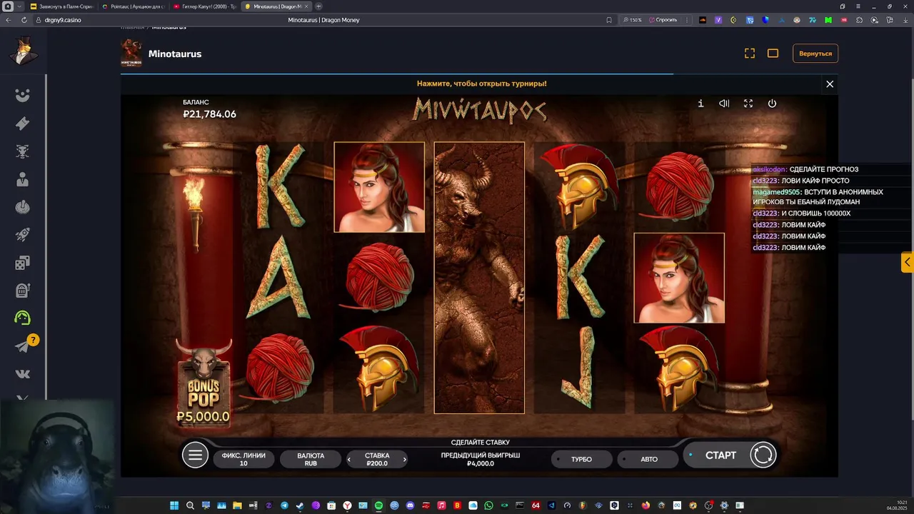Image resolution: width=914 pixels, height=514 pixels.
Task: Open File Explorer from taskbar
Action: coord(237,505)
